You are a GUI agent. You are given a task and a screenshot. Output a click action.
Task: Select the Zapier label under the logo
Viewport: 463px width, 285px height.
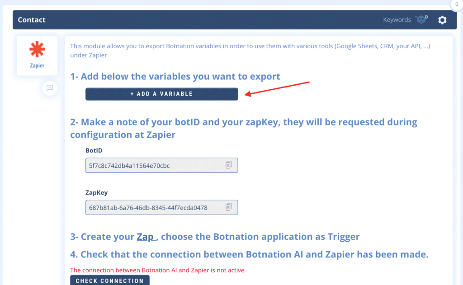[x=37, y=66]
